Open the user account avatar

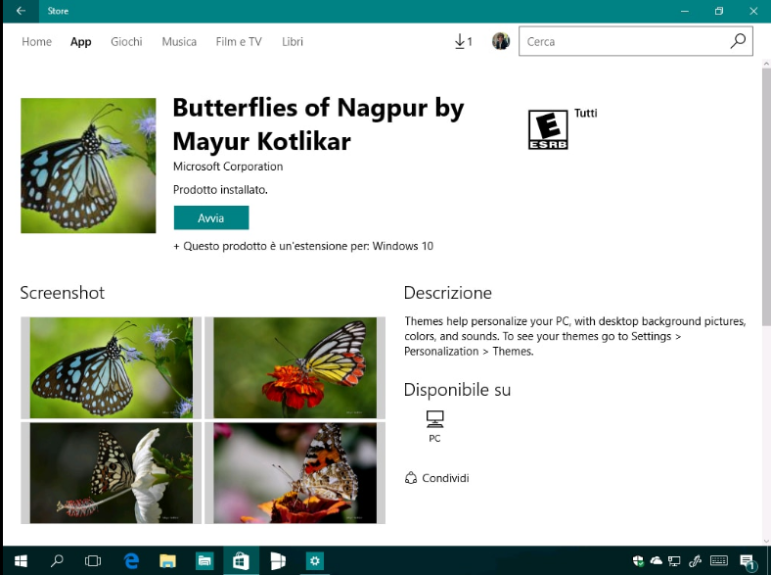[501, 41]
